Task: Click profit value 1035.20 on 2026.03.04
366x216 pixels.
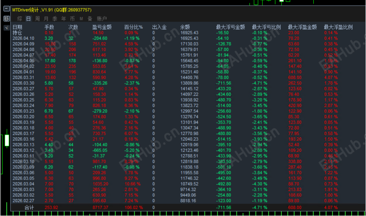Action: (x=100, y=184)
